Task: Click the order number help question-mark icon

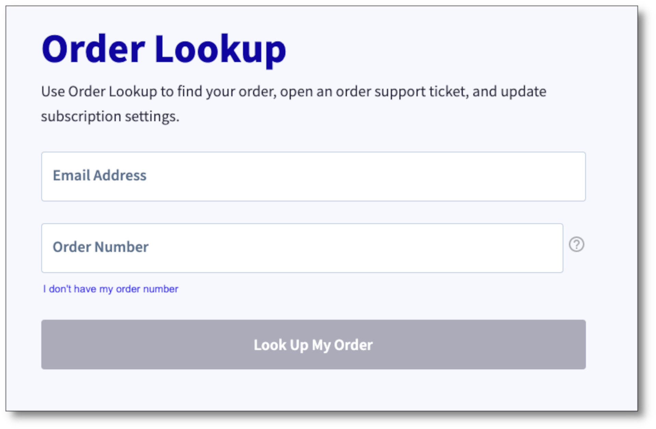Action: (x=576, y=245)
